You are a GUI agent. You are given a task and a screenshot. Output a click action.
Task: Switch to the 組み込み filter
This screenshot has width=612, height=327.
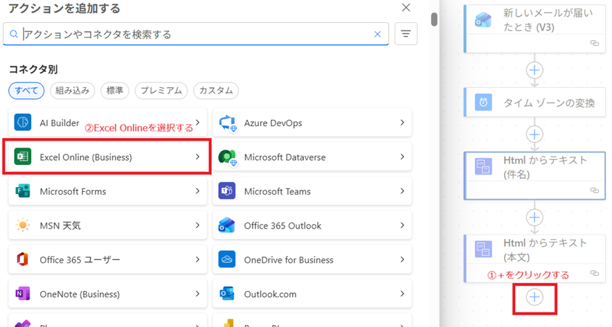coord(73,90)
